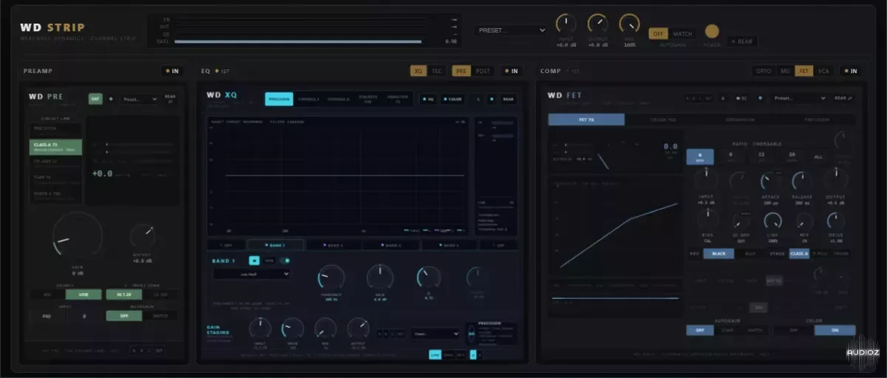Viewport: 887px width, 378px height.
Task: Click the gold POWER button
Action: click(x=712, y=31)
